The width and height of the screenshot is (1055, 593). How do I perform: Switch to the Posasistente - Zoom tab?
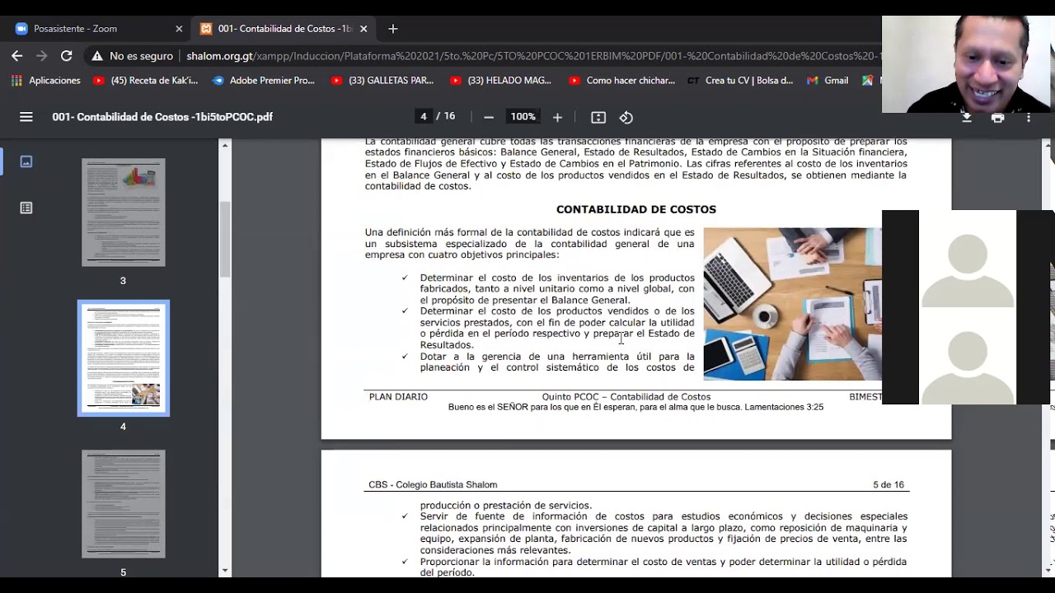point(99,29)
